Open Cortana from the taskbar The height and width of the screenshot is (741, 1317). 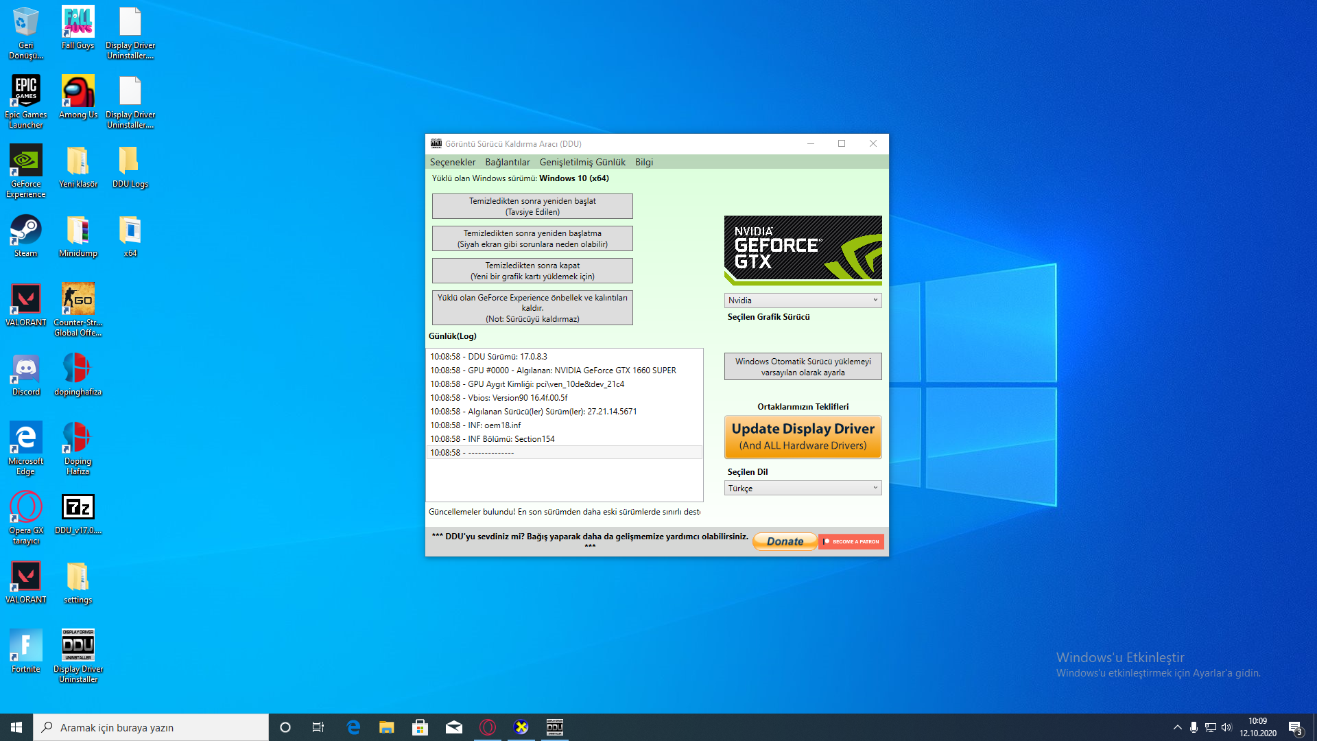tap(285, 727)
